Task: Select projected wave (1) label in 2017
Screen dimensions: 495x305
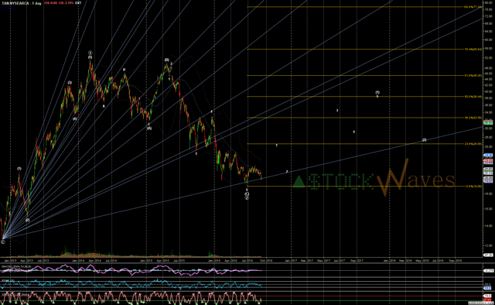Action: (x=377, y=93)
